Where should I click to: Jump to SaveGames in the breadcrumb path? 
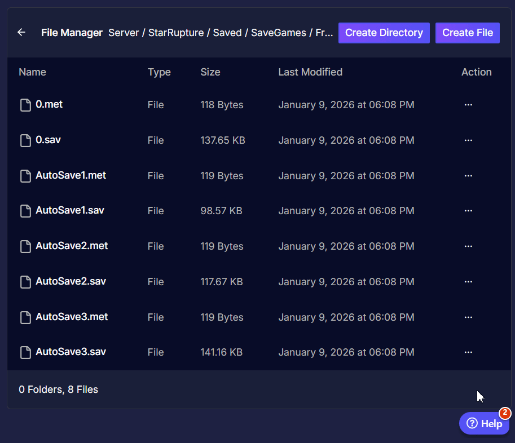[278, 33]
